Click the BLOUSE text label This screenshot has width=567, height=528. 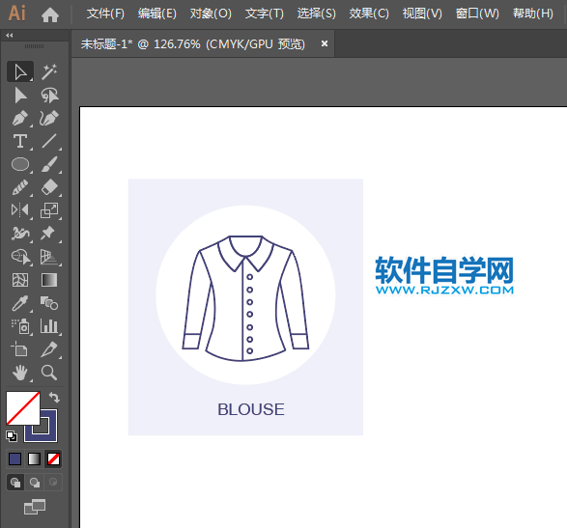click(250, 409)
